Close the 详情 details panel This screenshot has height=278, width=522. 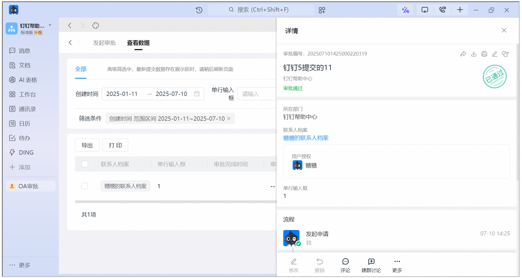click(504, 31)
